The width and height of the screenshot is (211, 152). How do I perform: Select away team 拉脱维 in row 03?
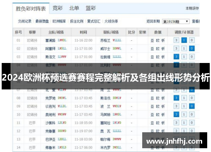pos(105,57)
